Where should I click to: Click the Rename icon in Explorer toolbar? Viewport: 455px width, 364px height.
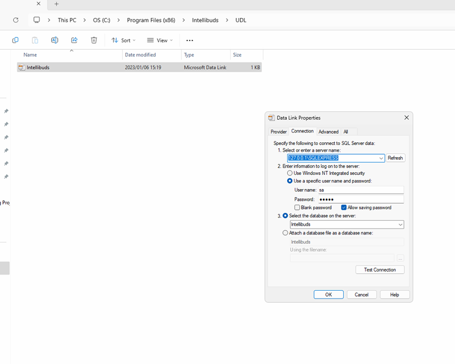[x=55, y=40]
